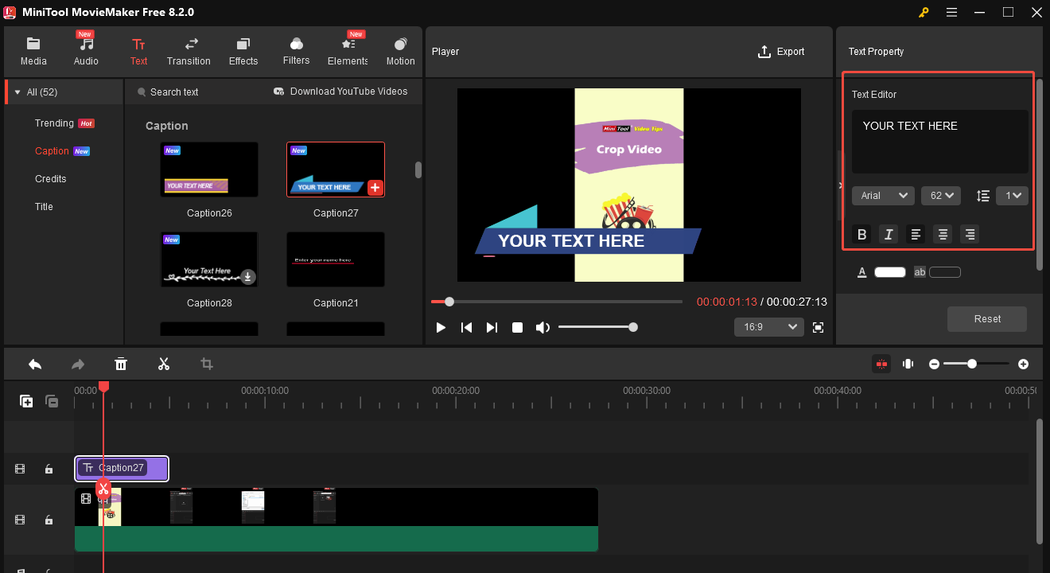Add Caption27 with the red plus icon
This screenshot has width=1050, height=573.
coord(375,188)
